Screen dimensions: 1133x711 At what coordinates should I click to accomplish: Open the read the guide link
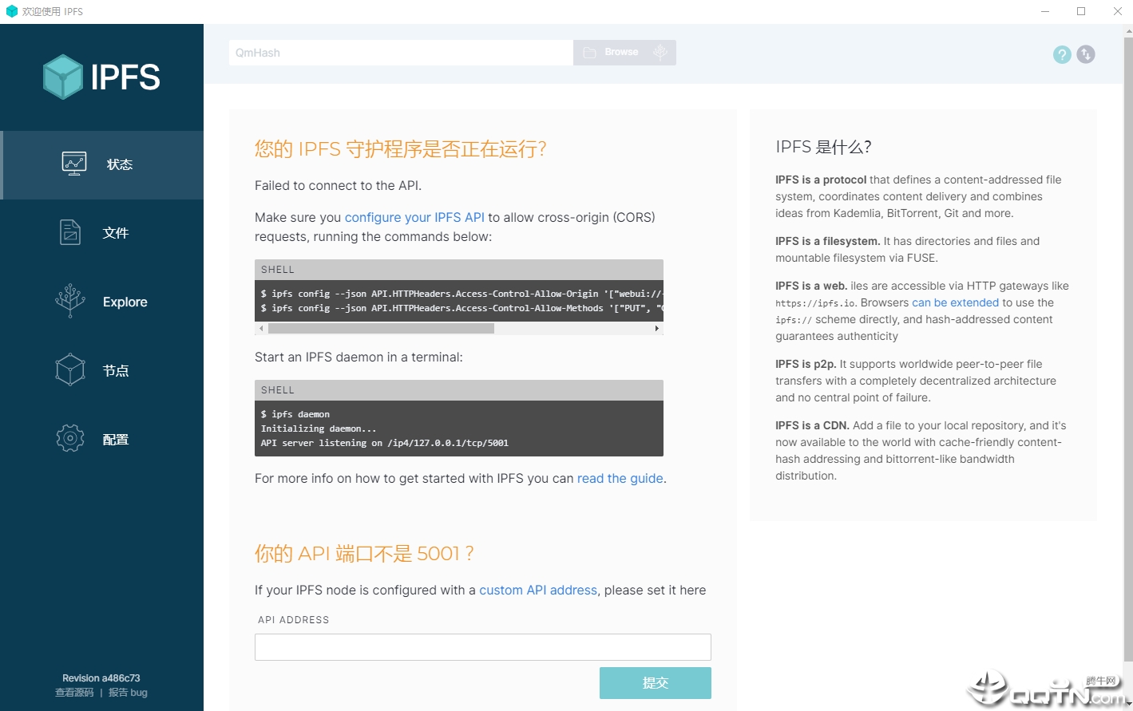(620, 478)
